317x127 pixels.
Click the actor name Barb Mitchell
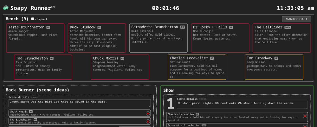click(x=142, y=31)
